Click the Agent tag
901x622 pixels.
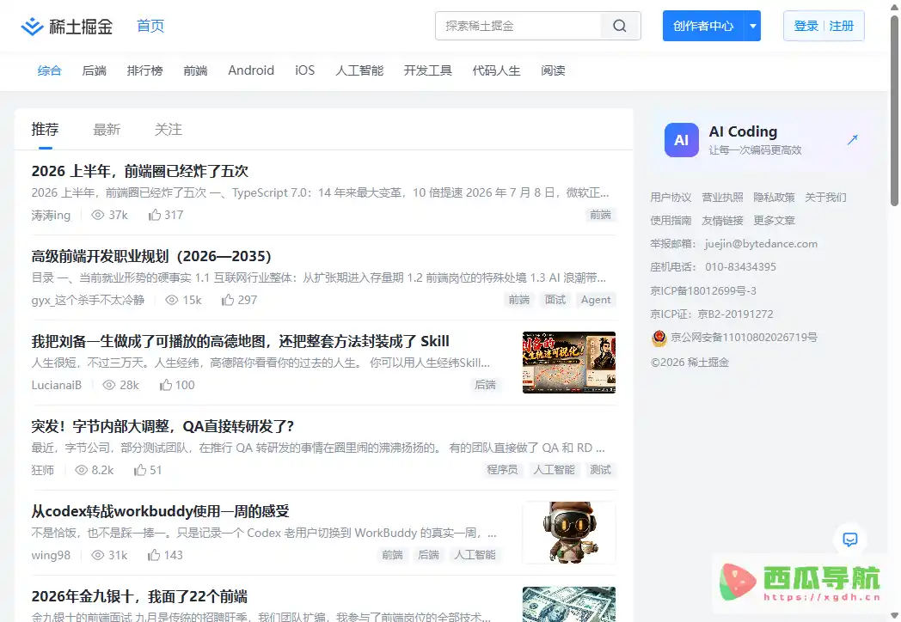point(596,300)
